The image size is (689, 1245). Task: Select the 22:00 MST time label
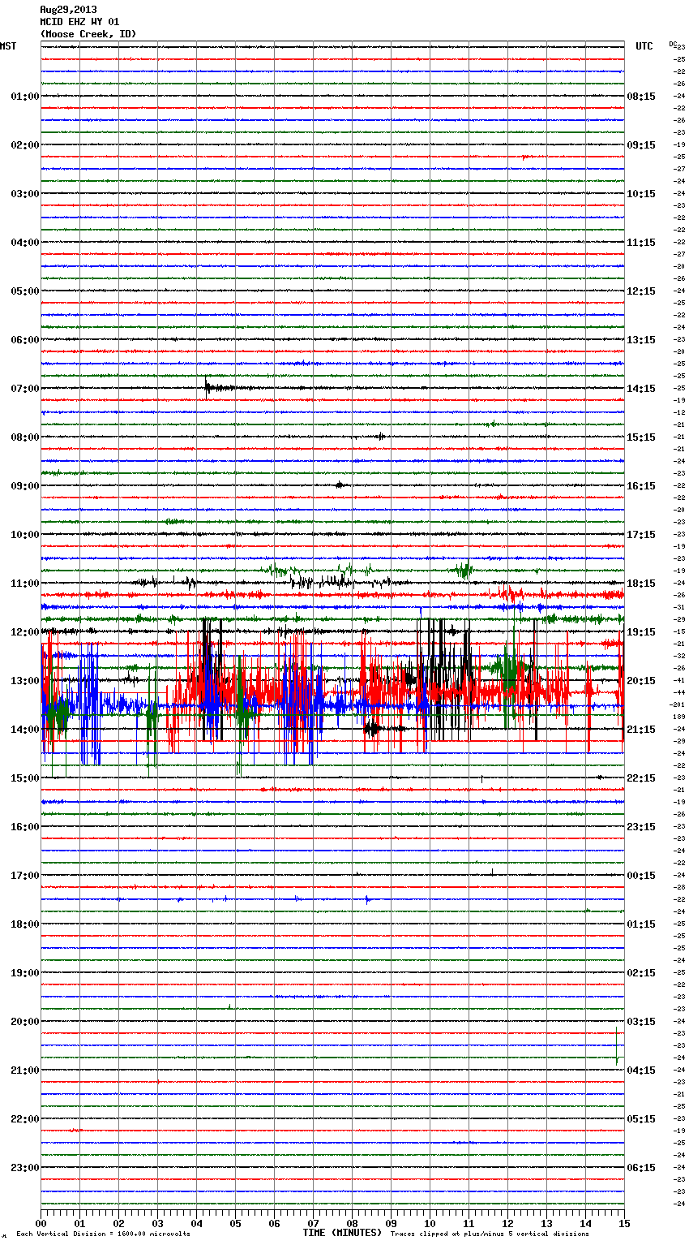pyautogui.click(x=25, y=1119)
